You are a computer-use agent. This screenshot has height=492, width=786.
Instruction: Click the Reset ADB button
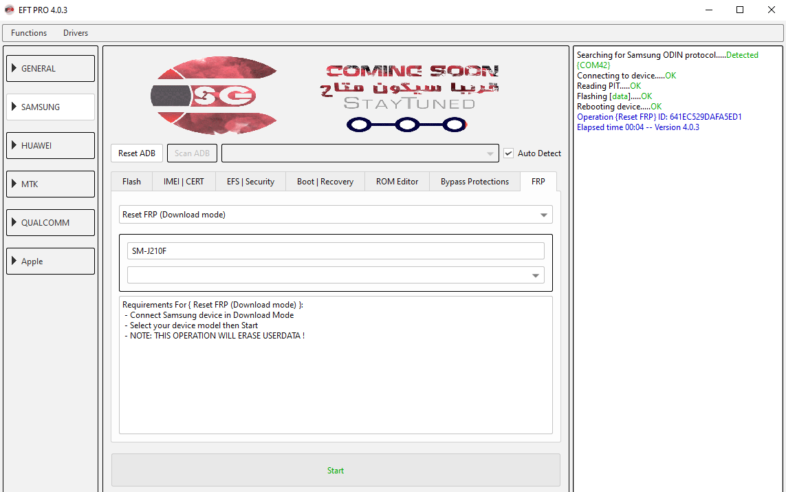pyautogui.click(x=137, y=153)
